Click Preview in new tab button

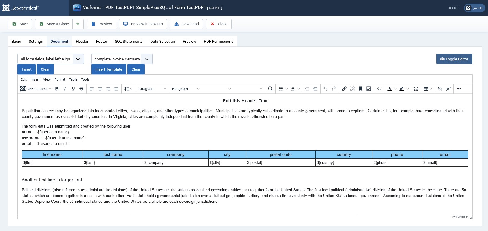pos(143,24)
